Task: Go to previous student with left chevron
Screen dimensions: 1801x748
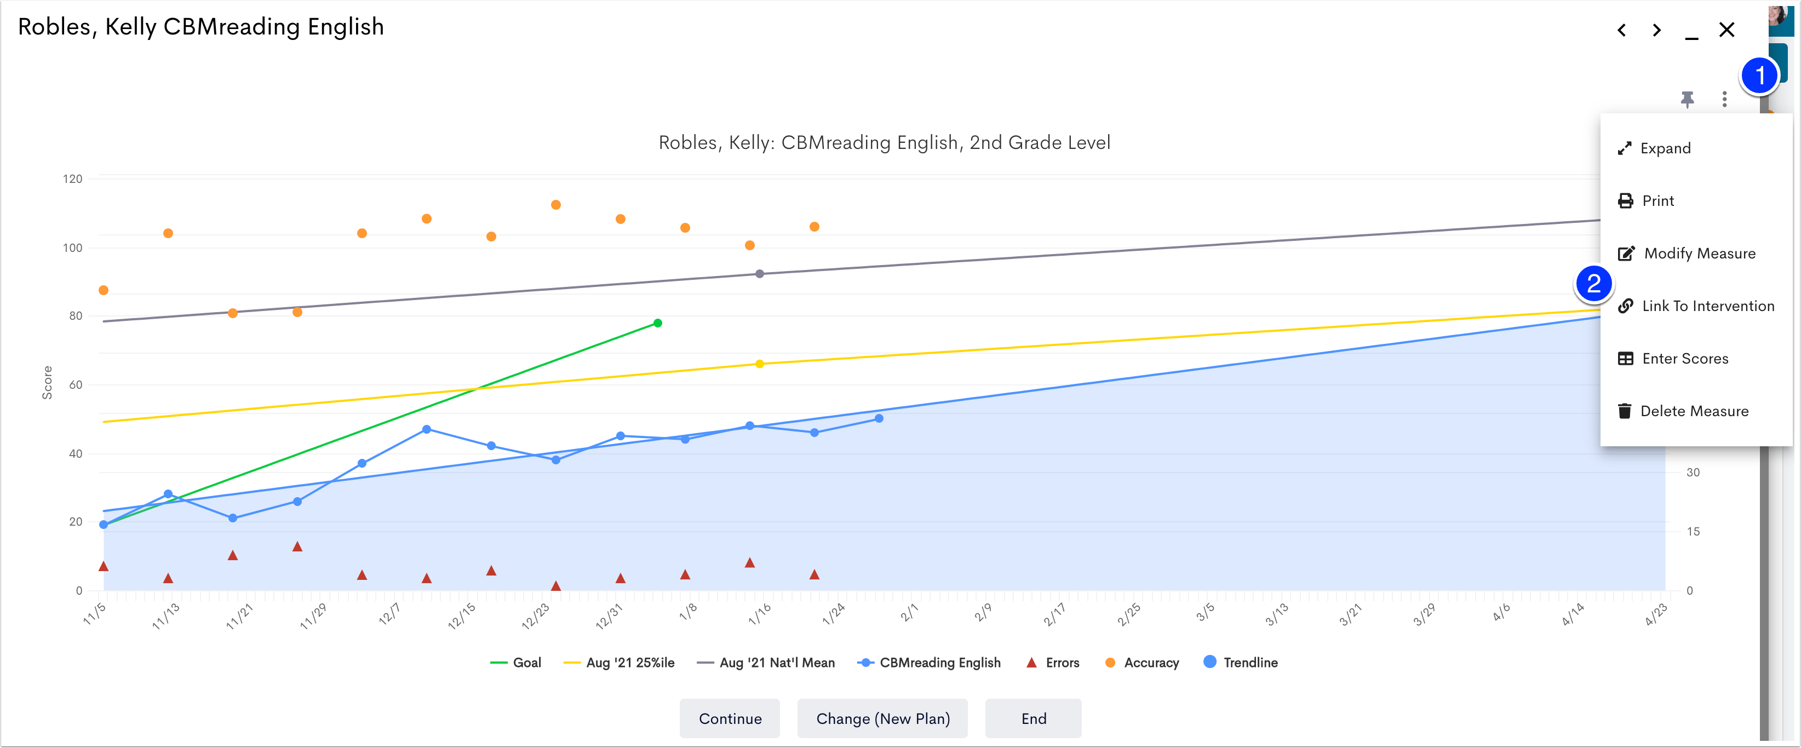Action: coord(1621,30)
